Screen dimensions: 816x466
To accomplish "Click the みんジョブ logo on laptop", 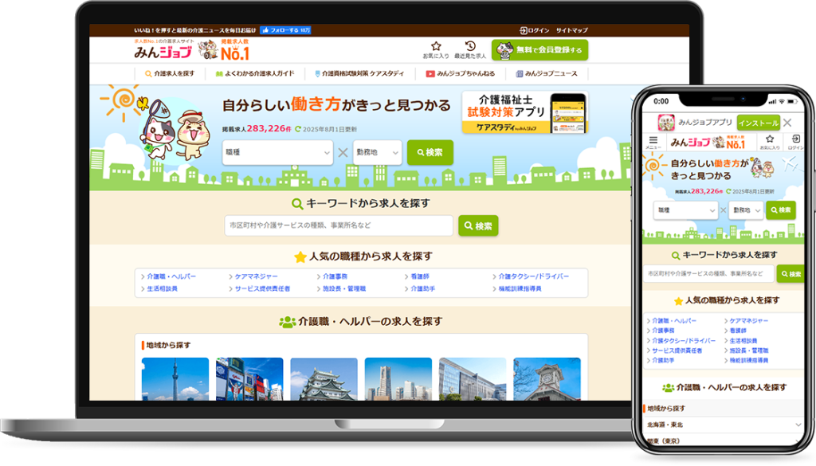I will (x=163, y=51).
